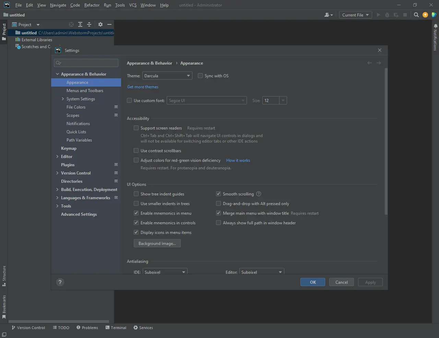Viewport: 439px width, 338px height.
Task: Select Keymap in settings tree
Action: (69, 148)
